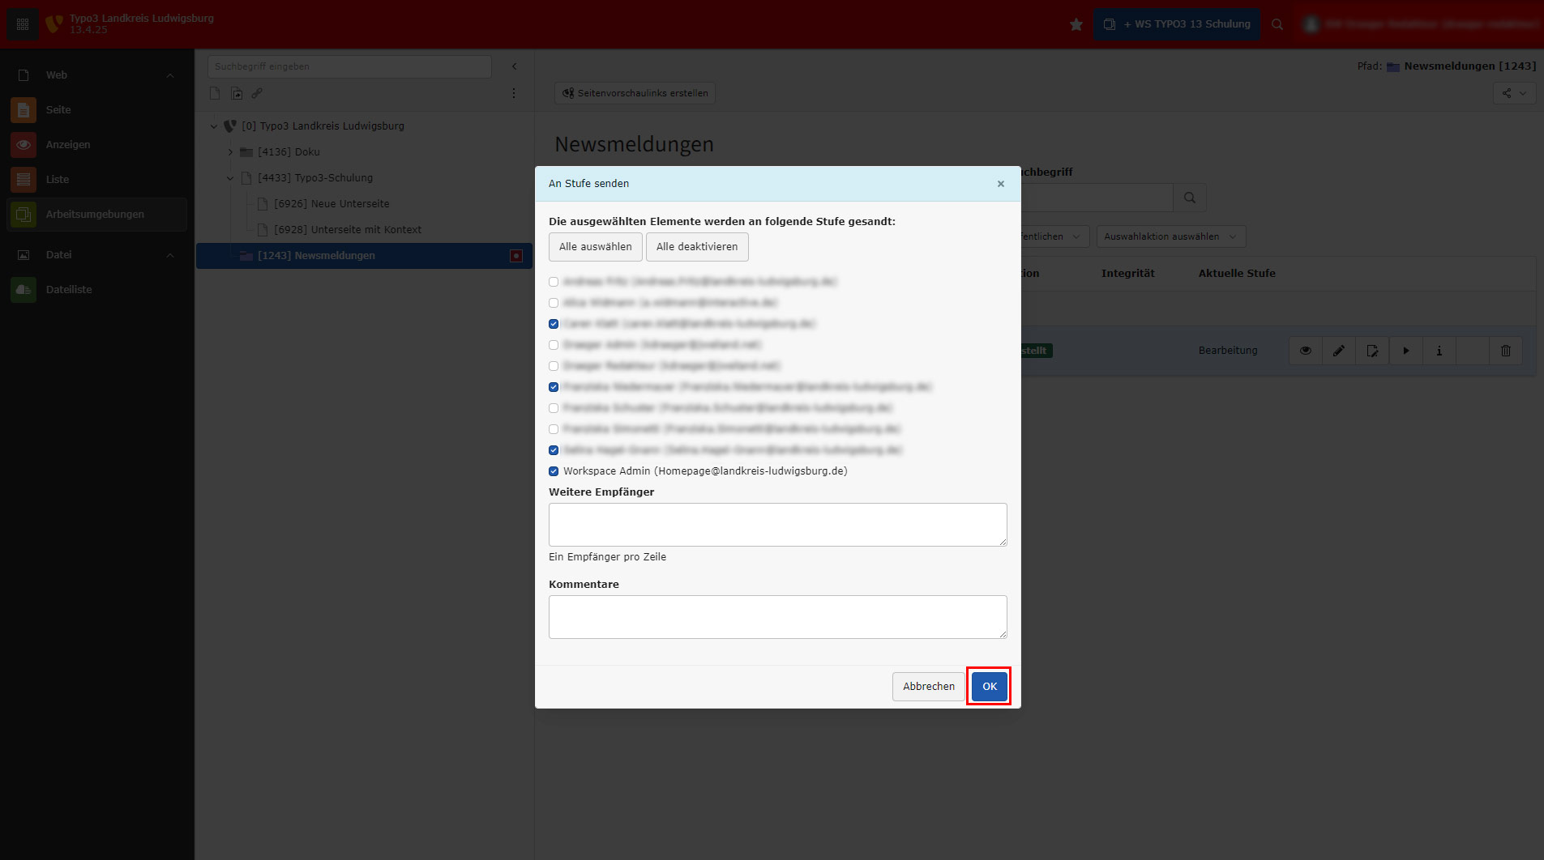This screenshot has height=860, width=1544.
Task: Expand the '[4136] Doku' tree node
Action: click(x=230, y=152)
